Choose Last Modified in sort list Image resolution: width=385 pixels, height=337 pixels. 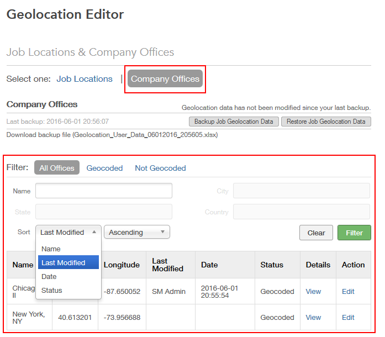click(64, 263)
